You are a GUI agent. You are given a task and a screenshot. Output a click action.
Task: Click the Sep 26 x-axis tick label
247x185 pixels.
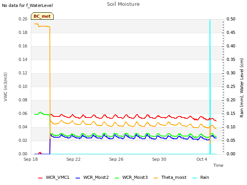(x=116, y=159)
